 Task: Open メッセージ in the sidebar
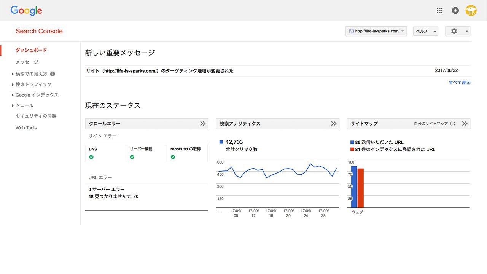pos(27,62)
